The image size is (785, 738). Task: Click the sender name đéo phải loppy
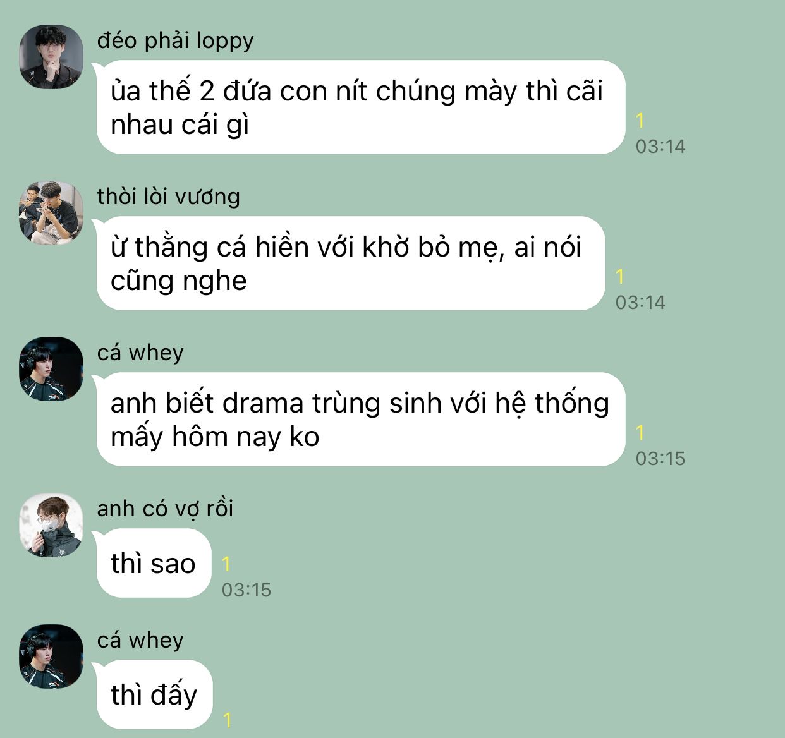pyautogui.click(x=176, y=40)
